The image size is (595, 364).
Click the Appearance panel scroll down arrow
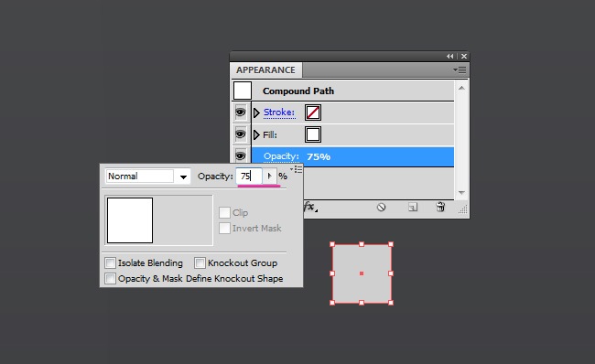click(x=461, y=193)
